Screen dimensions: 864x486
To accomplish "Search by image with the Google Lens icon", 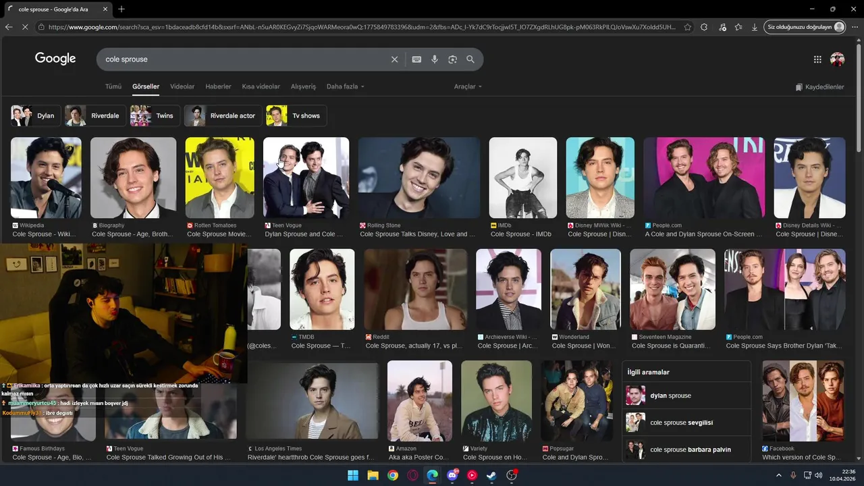I will [452, 59].
